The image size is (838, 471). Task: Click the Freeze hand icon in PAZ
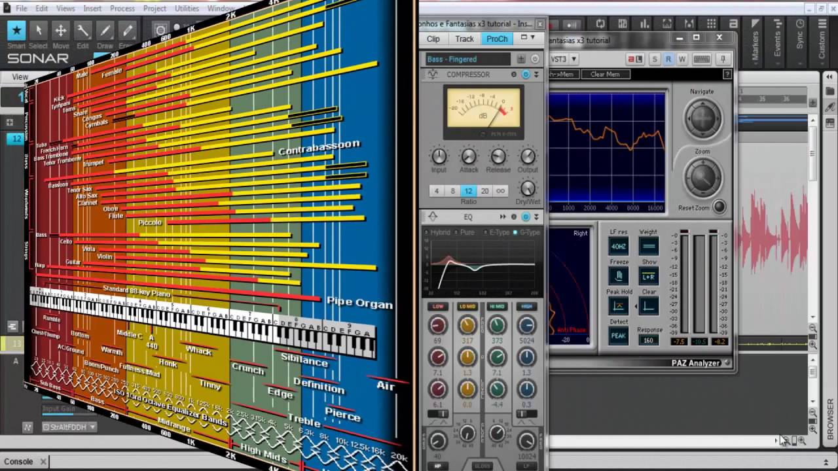(618, 275)
